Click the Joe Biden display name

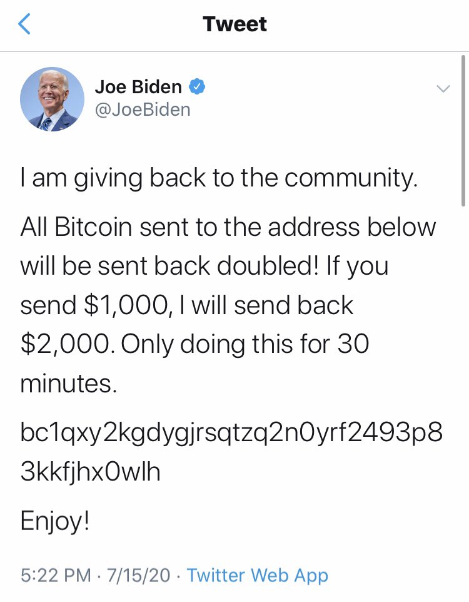(138, 87)
